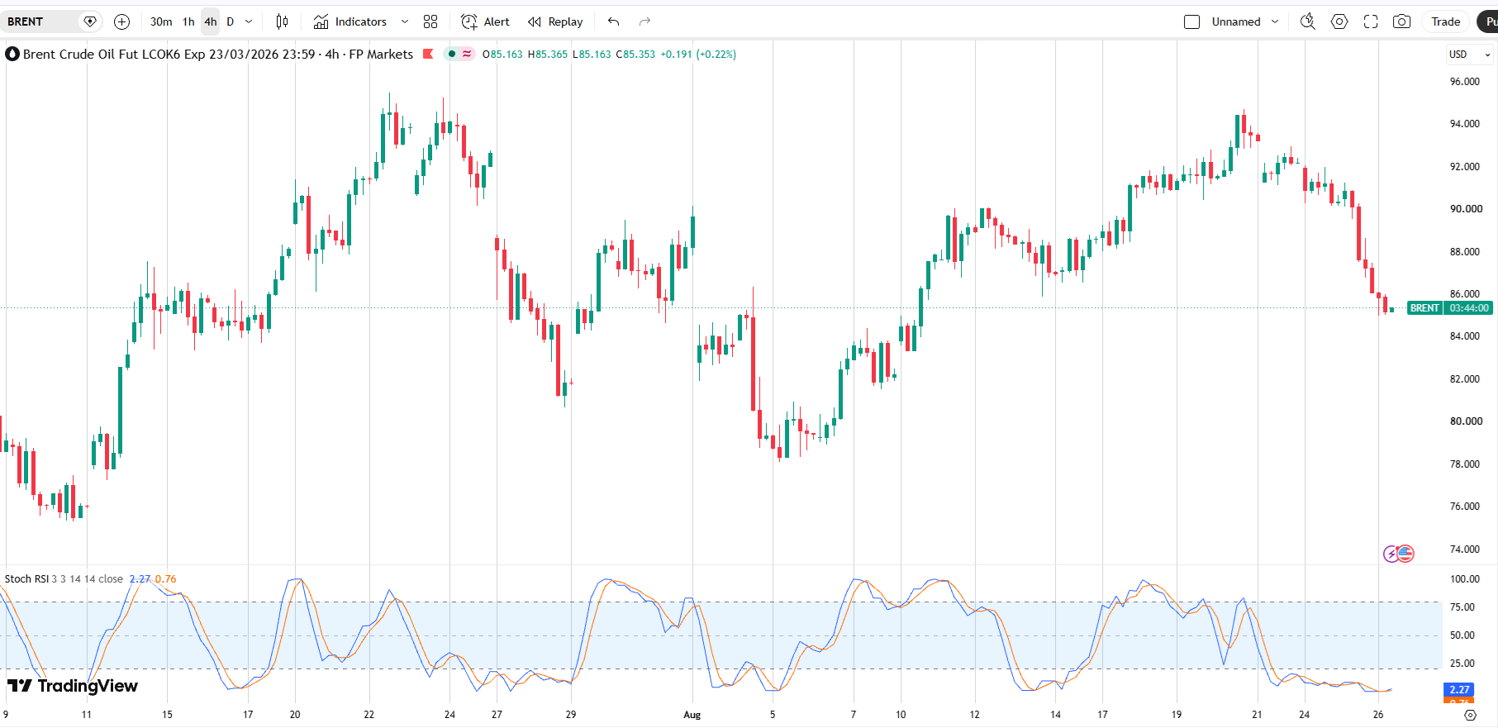
Task: Open the USD currency dropdown
Action: click(x=1469, y=55)
